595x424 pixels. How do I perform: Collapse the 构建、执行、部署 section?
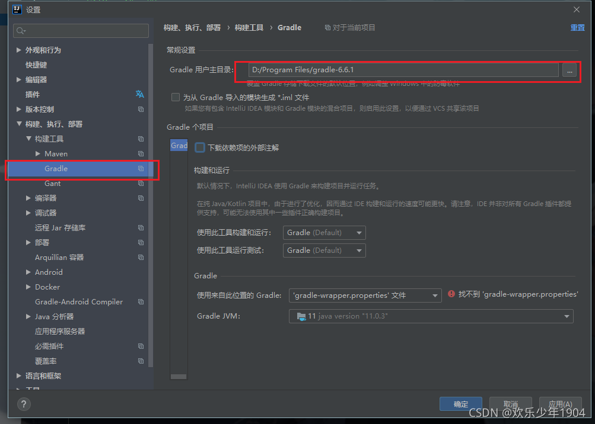coord(19,124)
